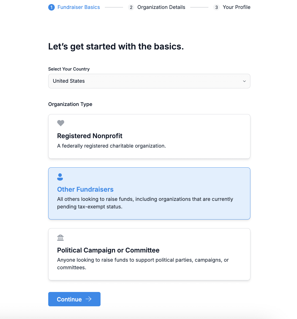Select the Registered Nonprofit organization type
Screen dimensions: 297x319
pos(149,136)
